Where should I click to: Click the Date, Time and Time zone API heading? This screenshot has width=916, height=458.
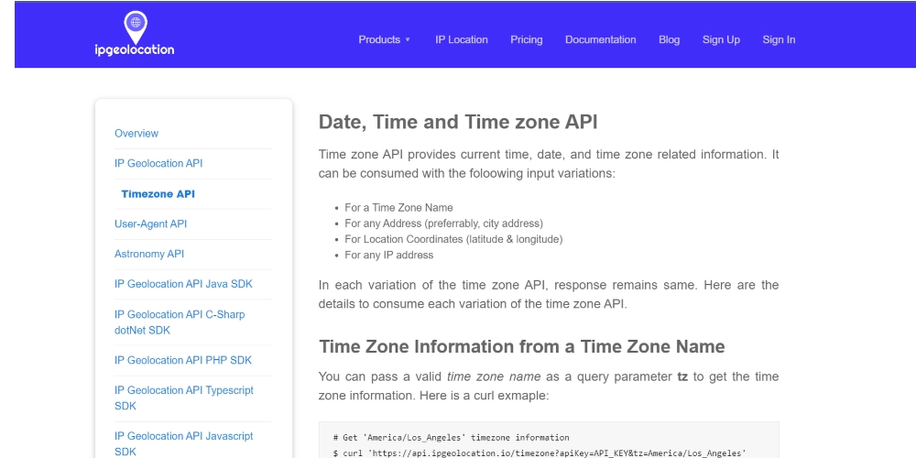pyautogui.click(x=458, y=122)
